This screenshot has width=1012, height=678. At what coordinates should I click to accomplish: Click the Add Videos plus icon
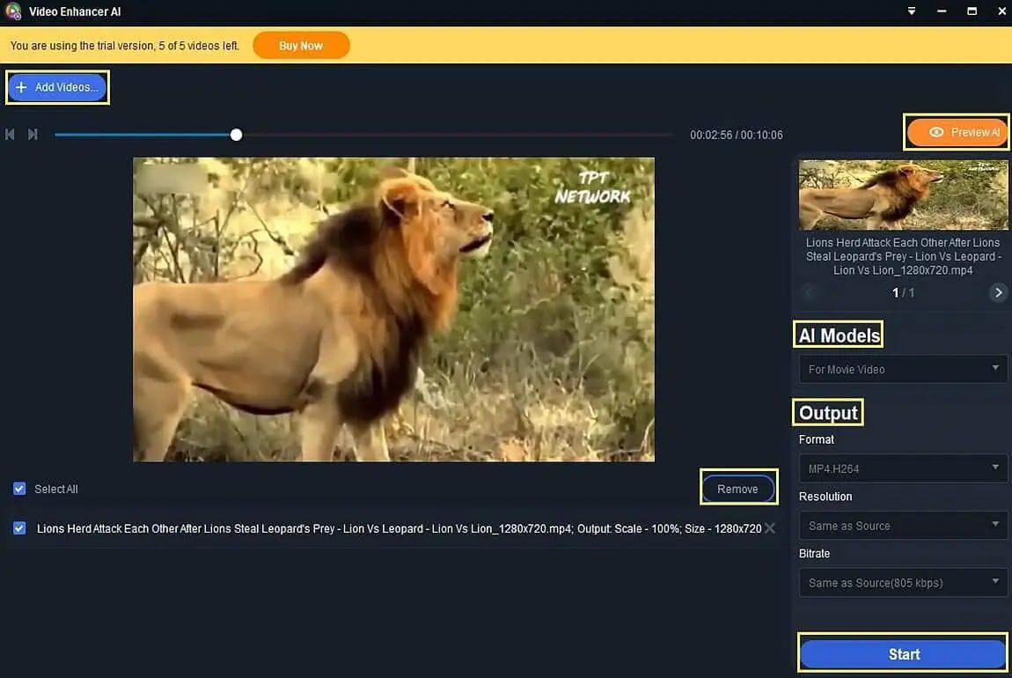click(x=21, y=86)
